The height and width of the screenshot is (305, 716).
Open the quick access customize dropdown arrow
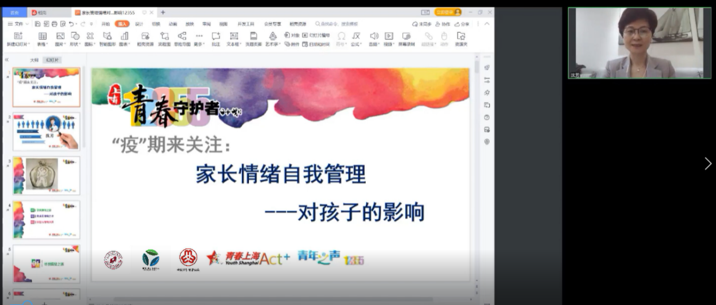91,24
